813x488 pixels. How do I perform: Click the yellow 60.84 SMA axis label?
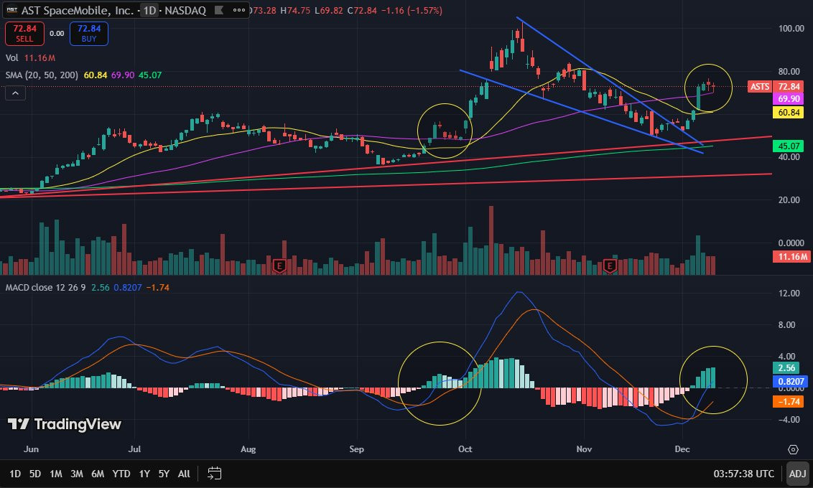(x=788, y=113)
